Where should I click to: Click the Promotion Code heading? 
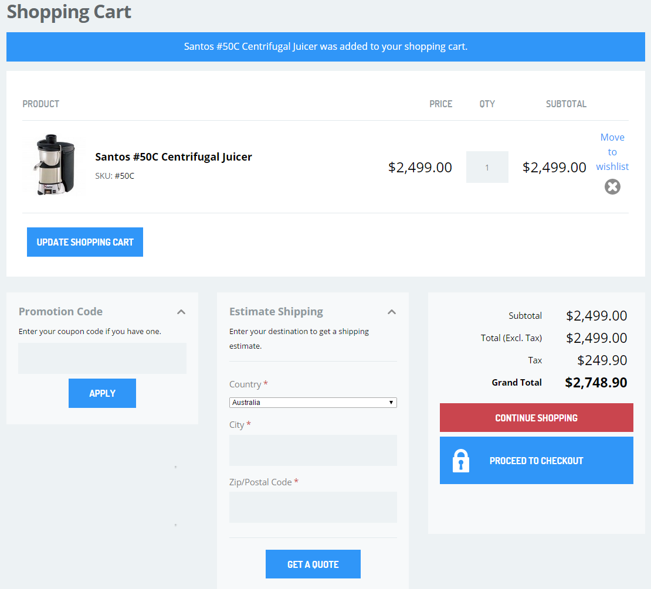coord(60,312)
